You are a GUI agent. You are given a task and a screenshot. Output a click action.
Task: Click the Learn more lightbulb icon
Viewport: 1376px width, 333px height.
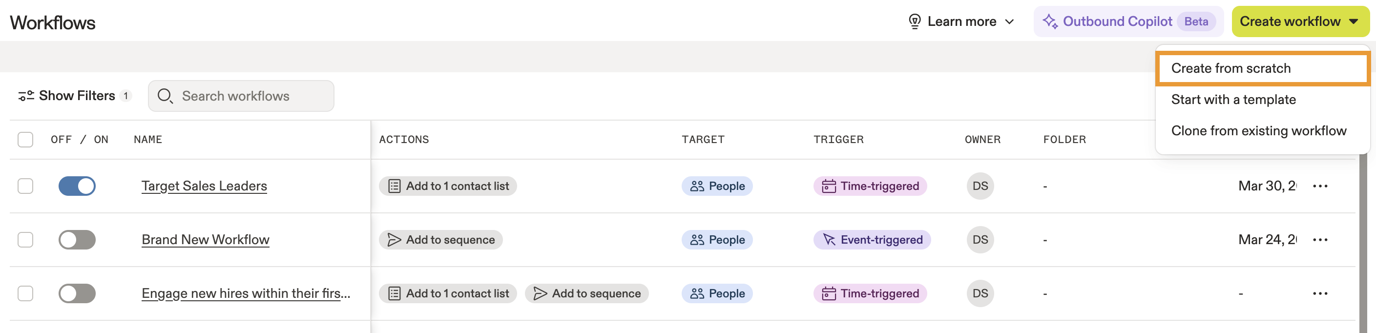(x=915, y=21)
